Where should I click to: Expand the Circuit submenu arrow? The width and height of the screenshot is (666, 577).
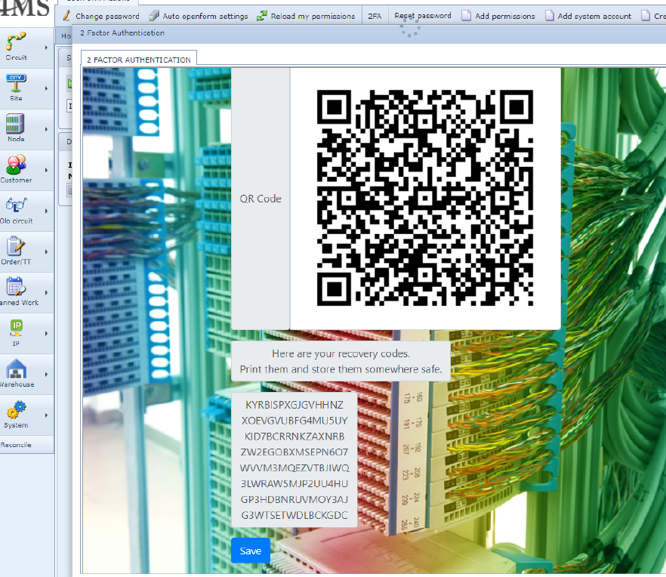point(46,48)
